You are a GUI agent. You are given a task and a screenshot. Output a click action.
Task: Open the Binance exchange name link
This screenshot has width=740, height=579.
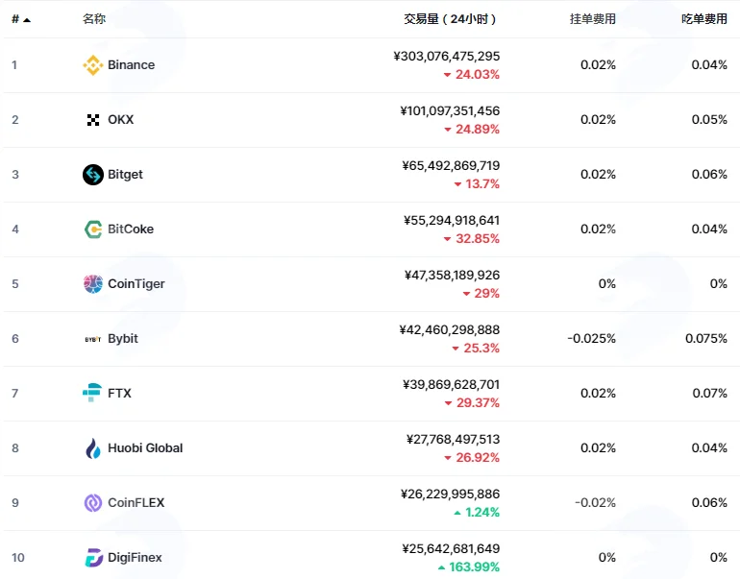[x=132, y=65]
